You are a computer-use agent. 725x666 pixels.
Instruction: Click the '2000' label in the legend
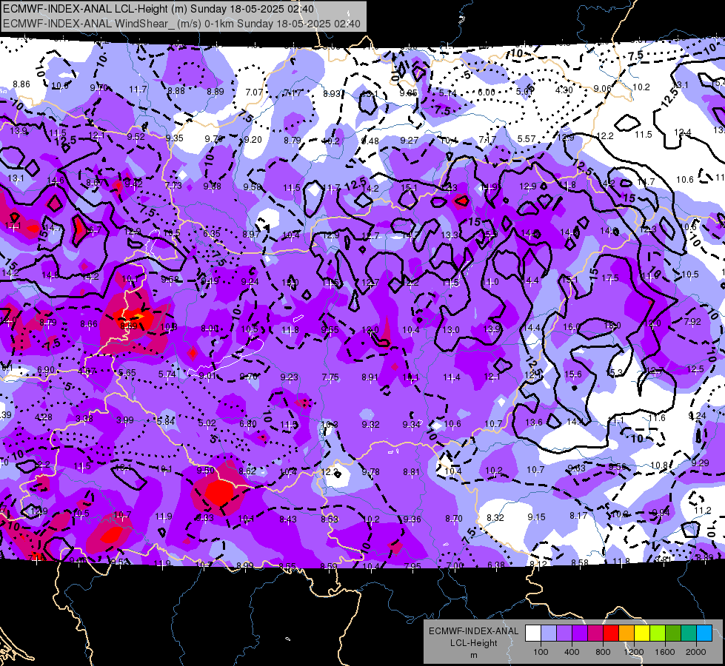[696, 652]
